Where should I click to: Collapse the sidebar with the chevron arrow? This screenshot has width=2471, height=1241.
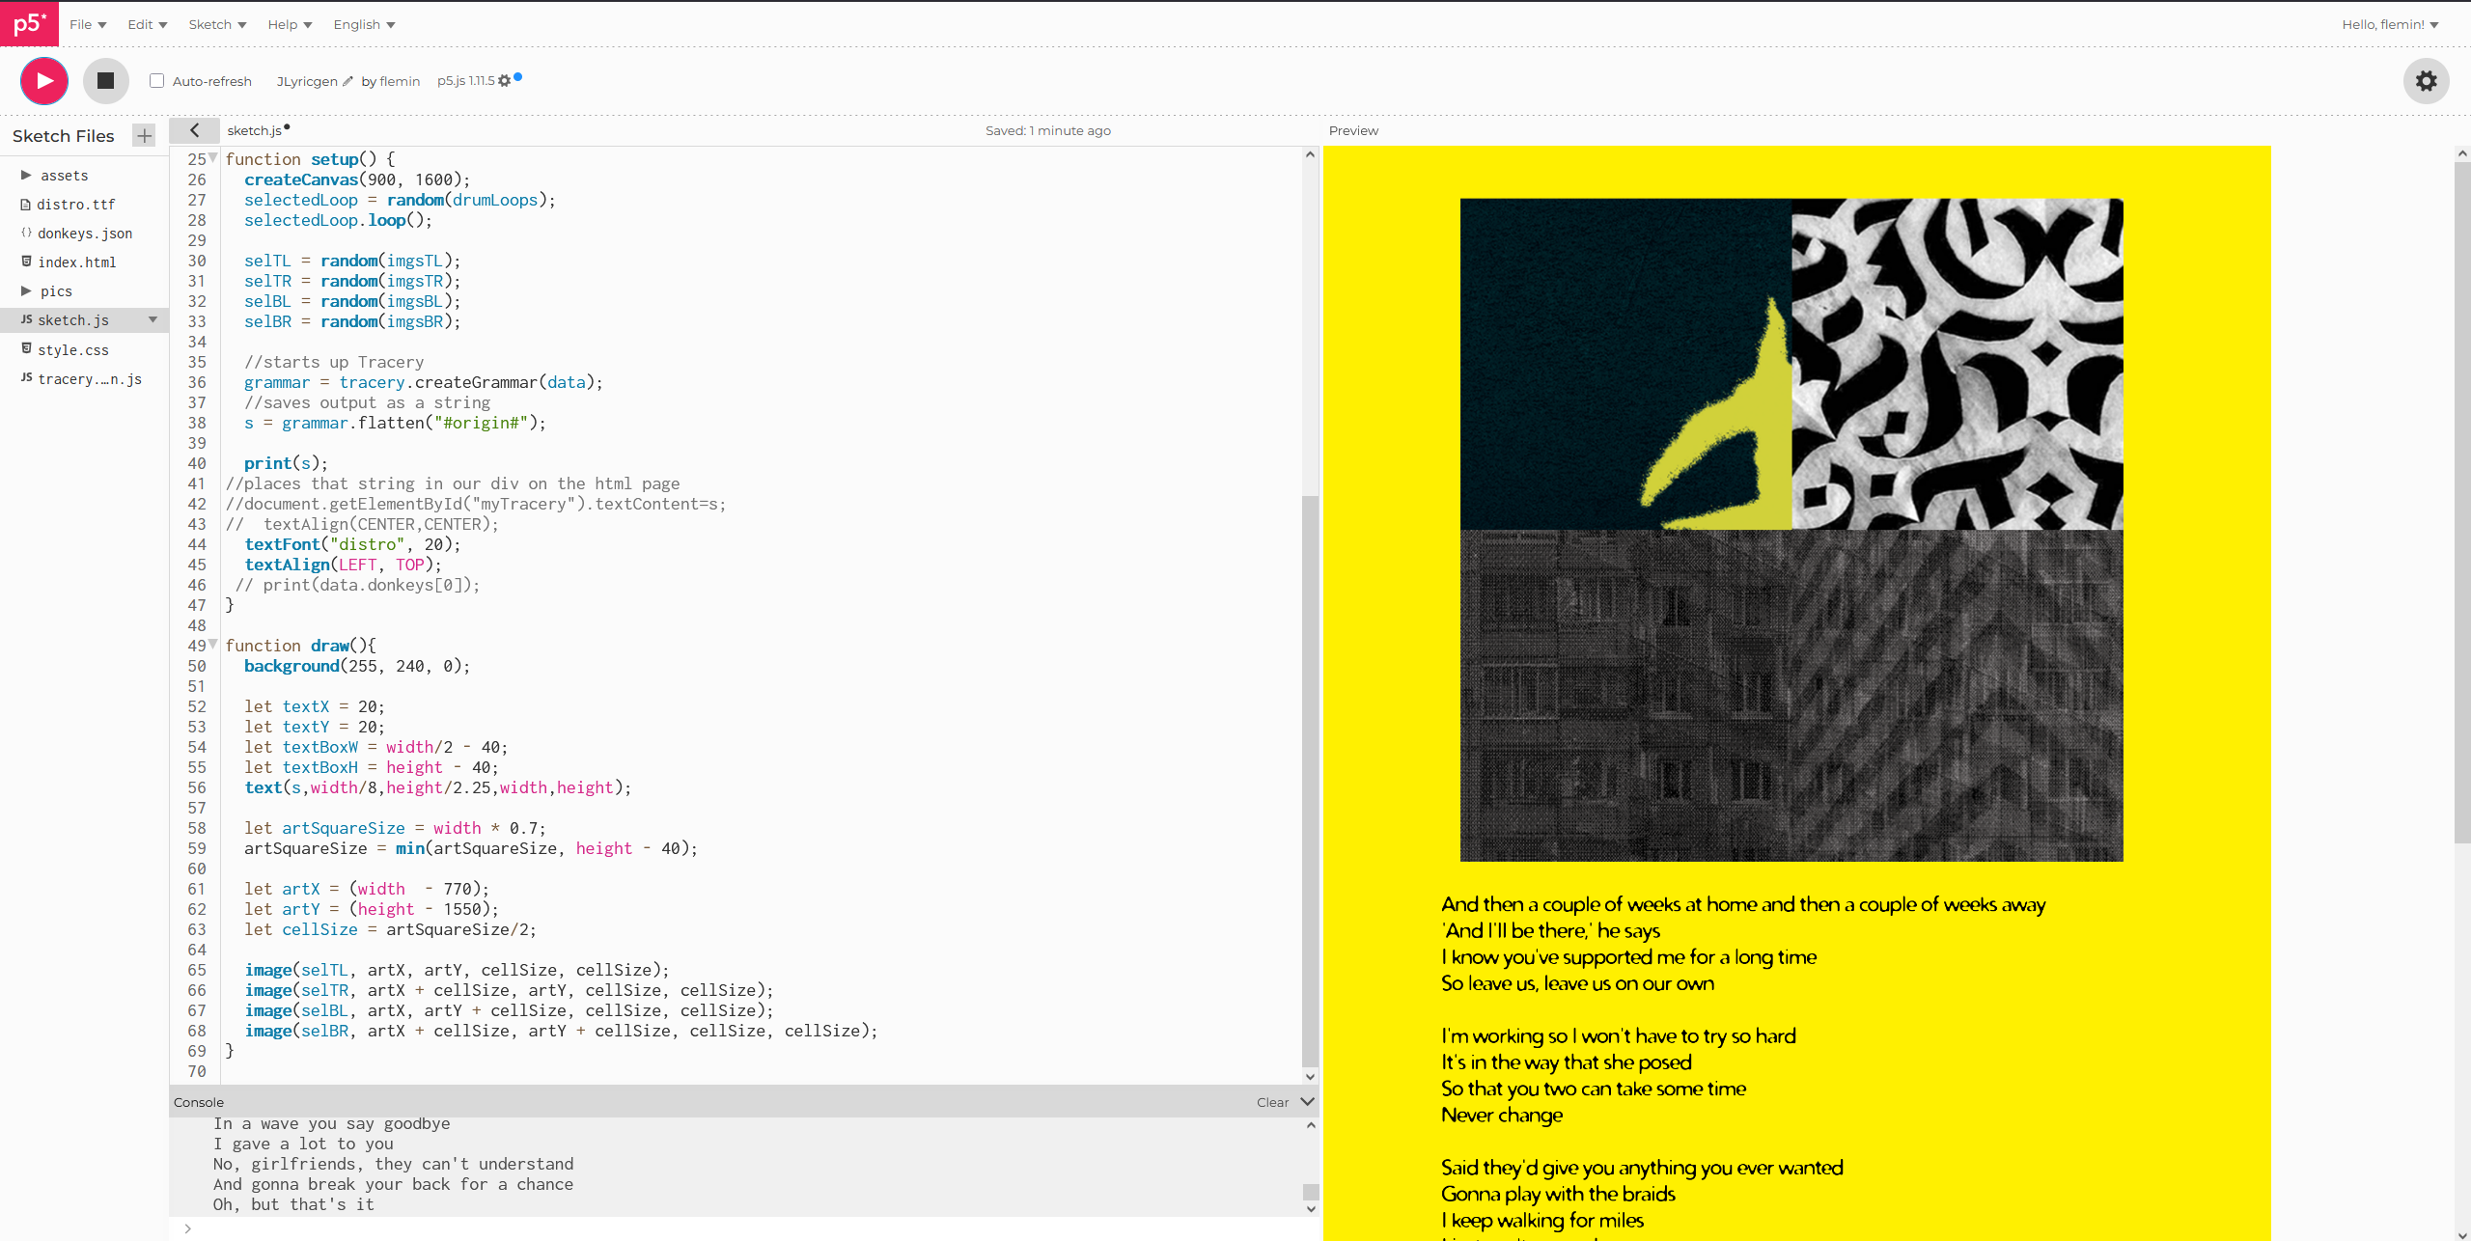pos(194,130)
